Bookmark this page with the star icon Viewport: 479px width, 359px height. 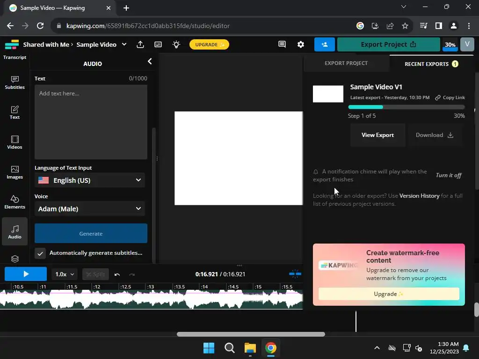(x=405, y=26)
